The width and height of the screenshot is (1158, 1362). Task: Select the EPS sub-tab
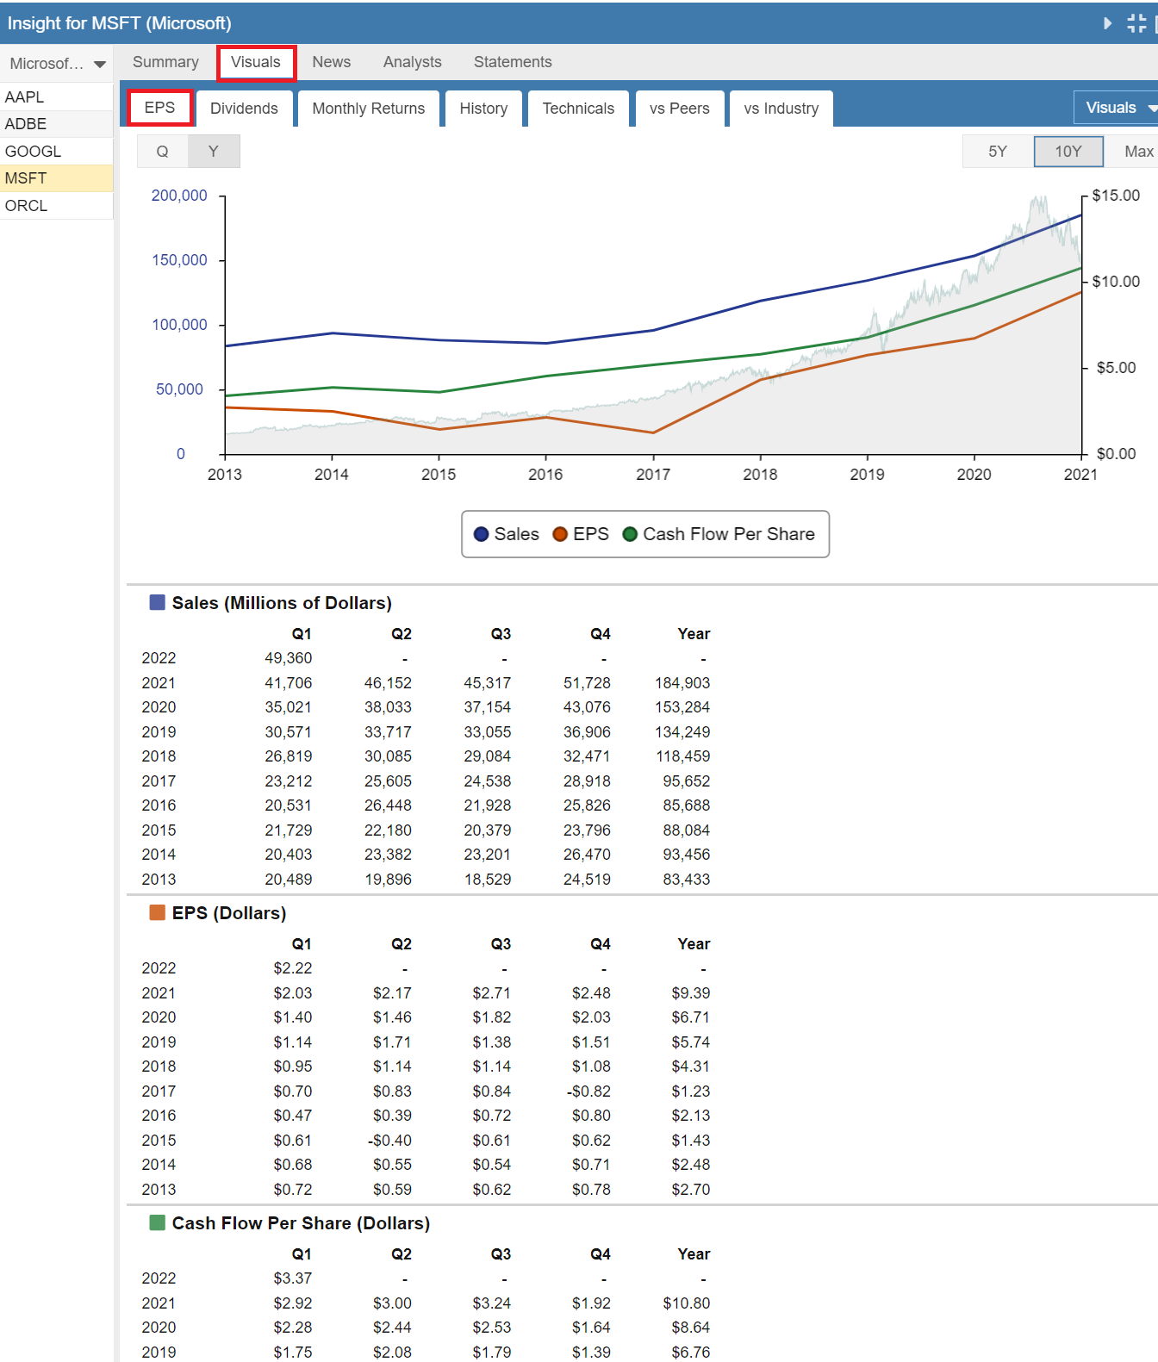coord(159,108)
